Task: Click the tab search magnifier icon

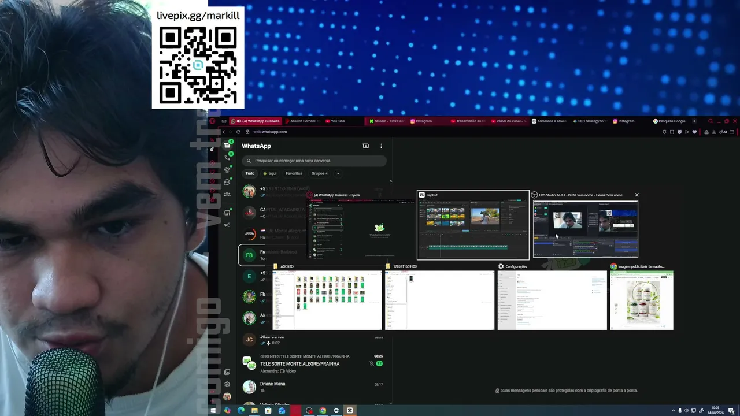Action: point(711,121)
